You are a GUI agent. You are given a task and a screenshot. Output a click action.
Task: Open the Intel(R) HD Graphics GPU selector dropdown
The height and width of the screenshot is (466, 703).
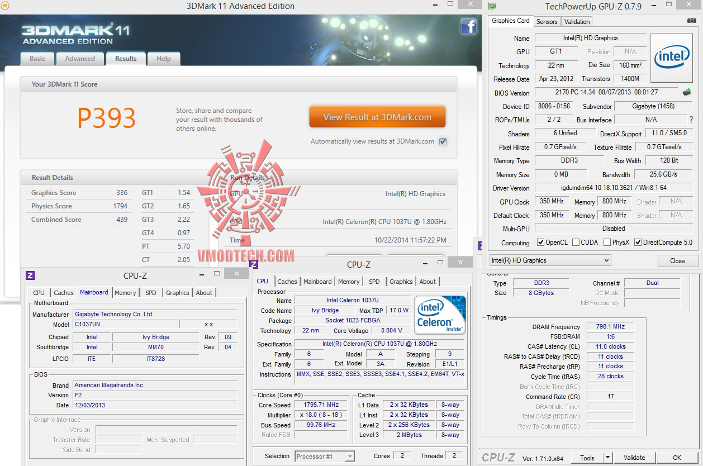tap(550, 260)
